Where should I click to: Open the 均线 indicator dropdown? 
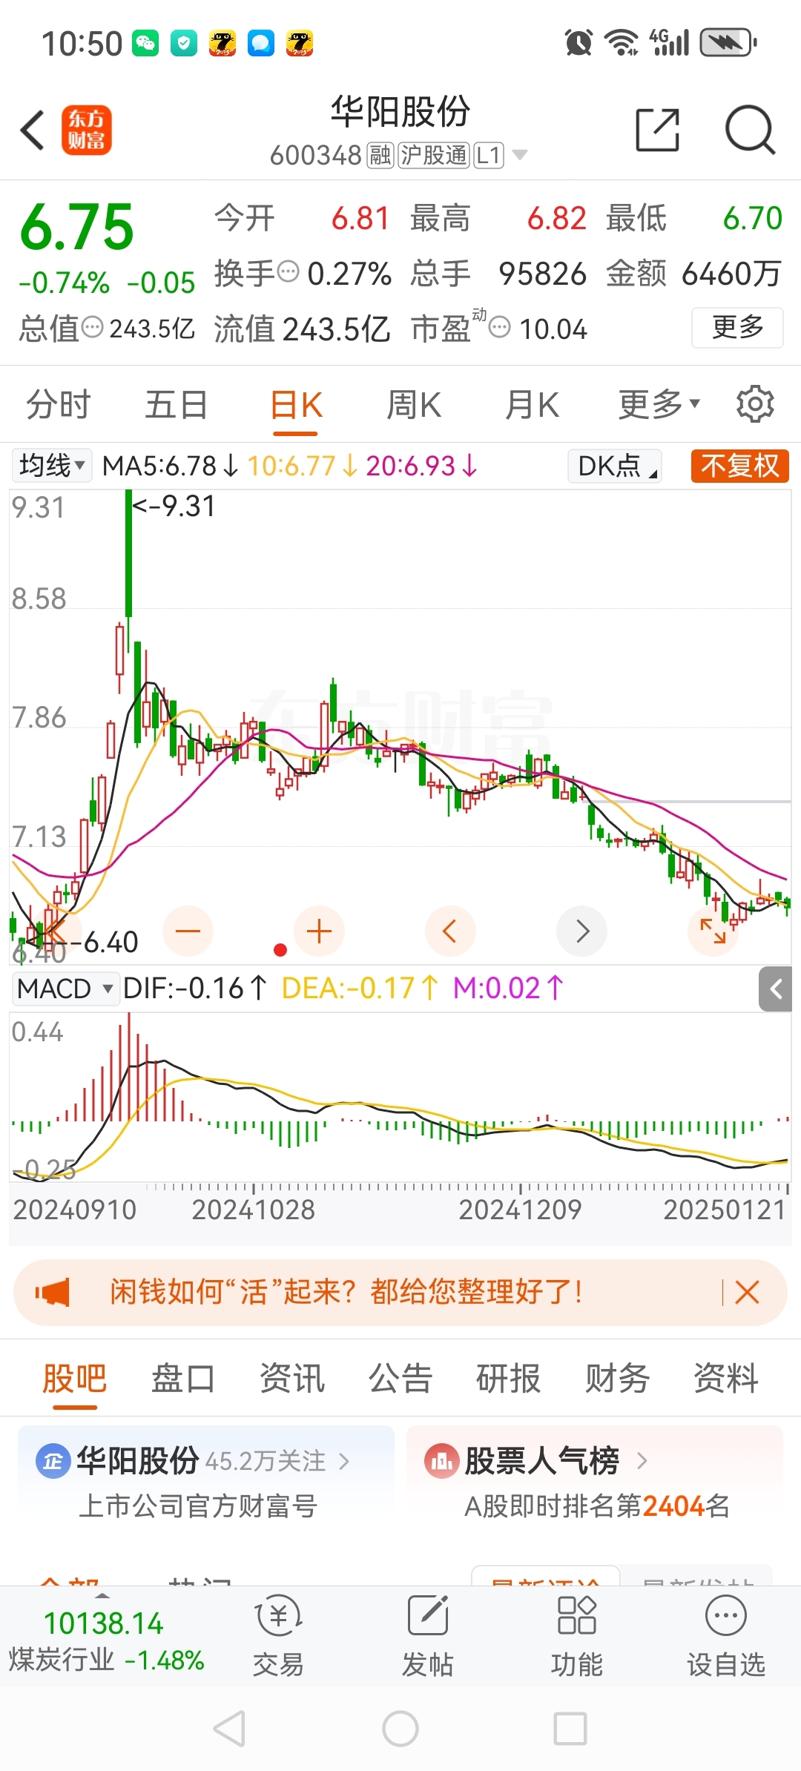click(52, 466)
